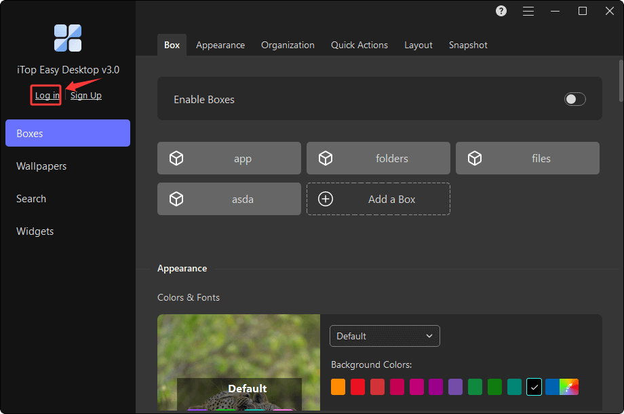Viewport: 624px width, 414px height.
Task: Select Wallpapers in the sidebar
Action: point(41,166)
